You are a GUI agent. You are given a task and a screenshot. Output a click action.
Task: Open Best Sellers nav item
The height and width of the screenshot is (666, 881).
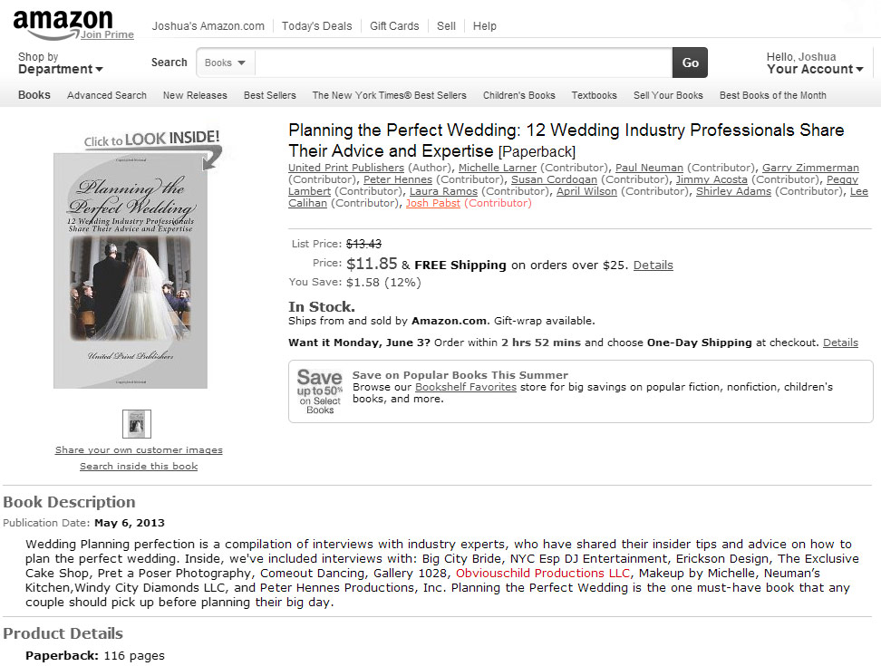[270, 95]
